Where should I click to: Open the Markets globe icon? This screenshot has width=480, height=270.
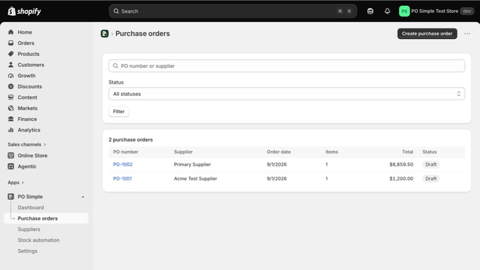[x=11, y=108]
